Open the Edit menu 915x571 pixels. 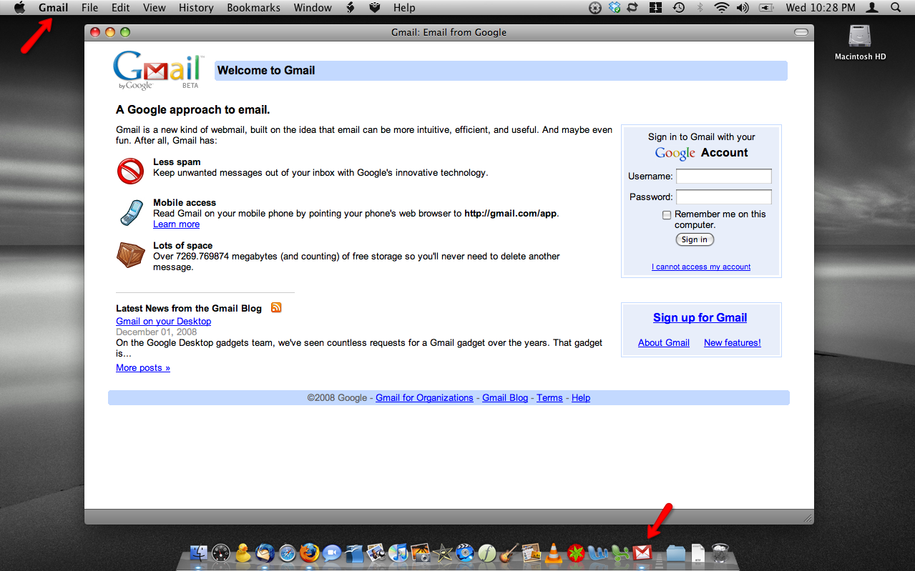coord(121,7)
